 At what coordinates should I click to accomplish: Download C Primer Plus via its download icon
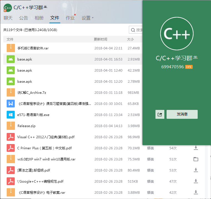[x=196, y=148]
